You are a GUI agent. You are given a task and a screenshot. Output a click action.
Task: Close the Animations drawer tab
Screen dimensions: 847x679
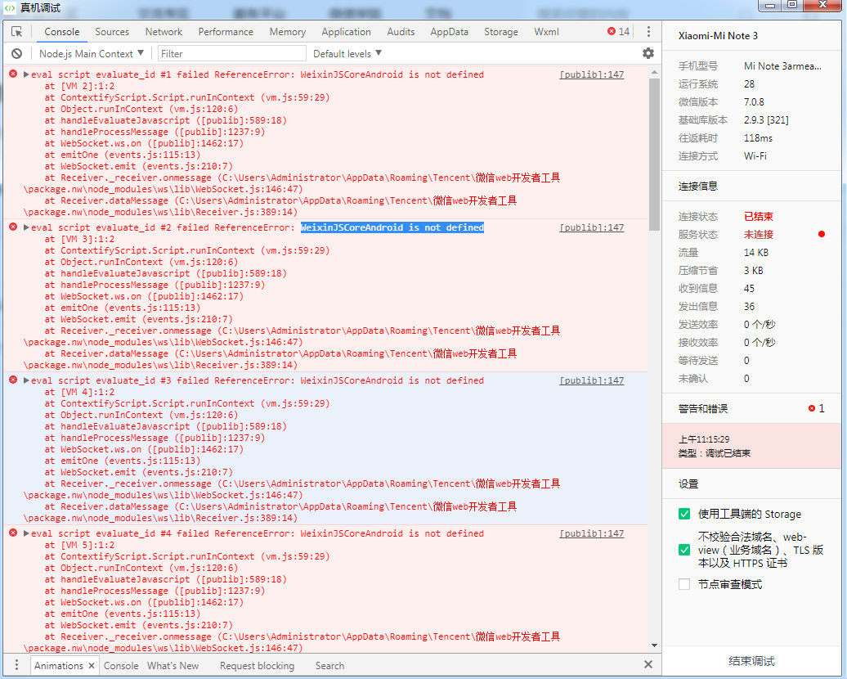(91, 666)
